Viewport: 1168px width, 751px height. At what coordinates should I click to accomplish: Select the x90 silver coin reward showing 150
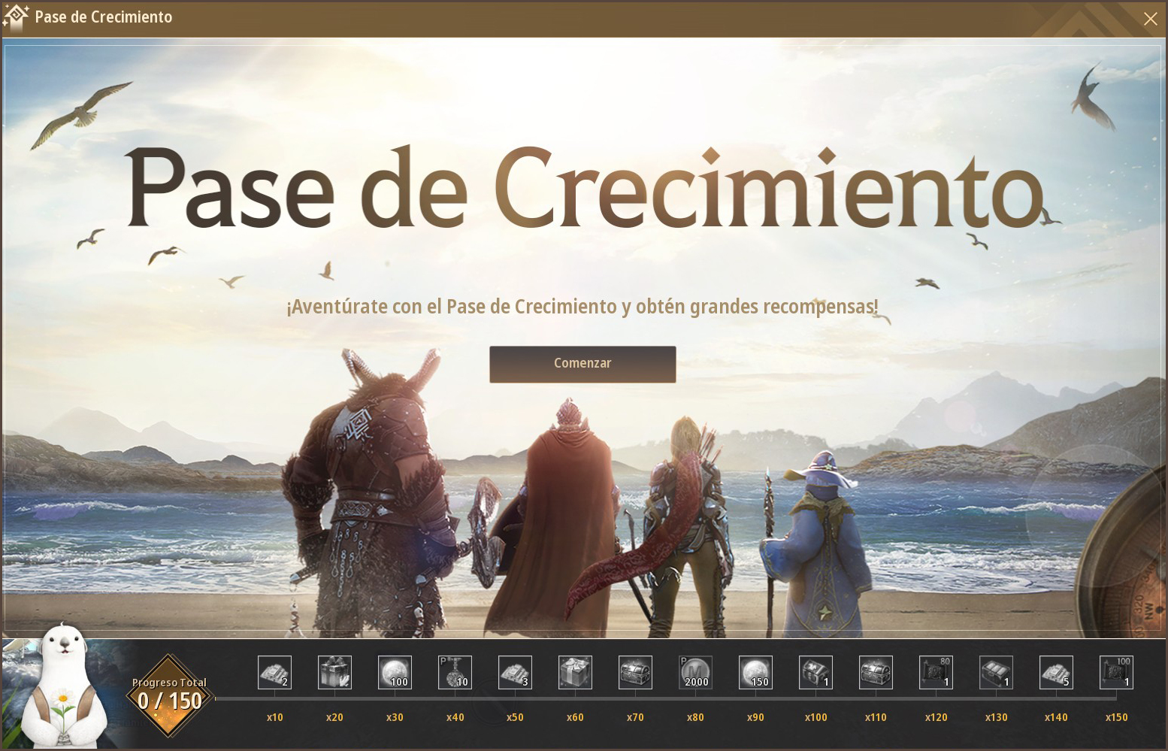[x=755, y=672]
